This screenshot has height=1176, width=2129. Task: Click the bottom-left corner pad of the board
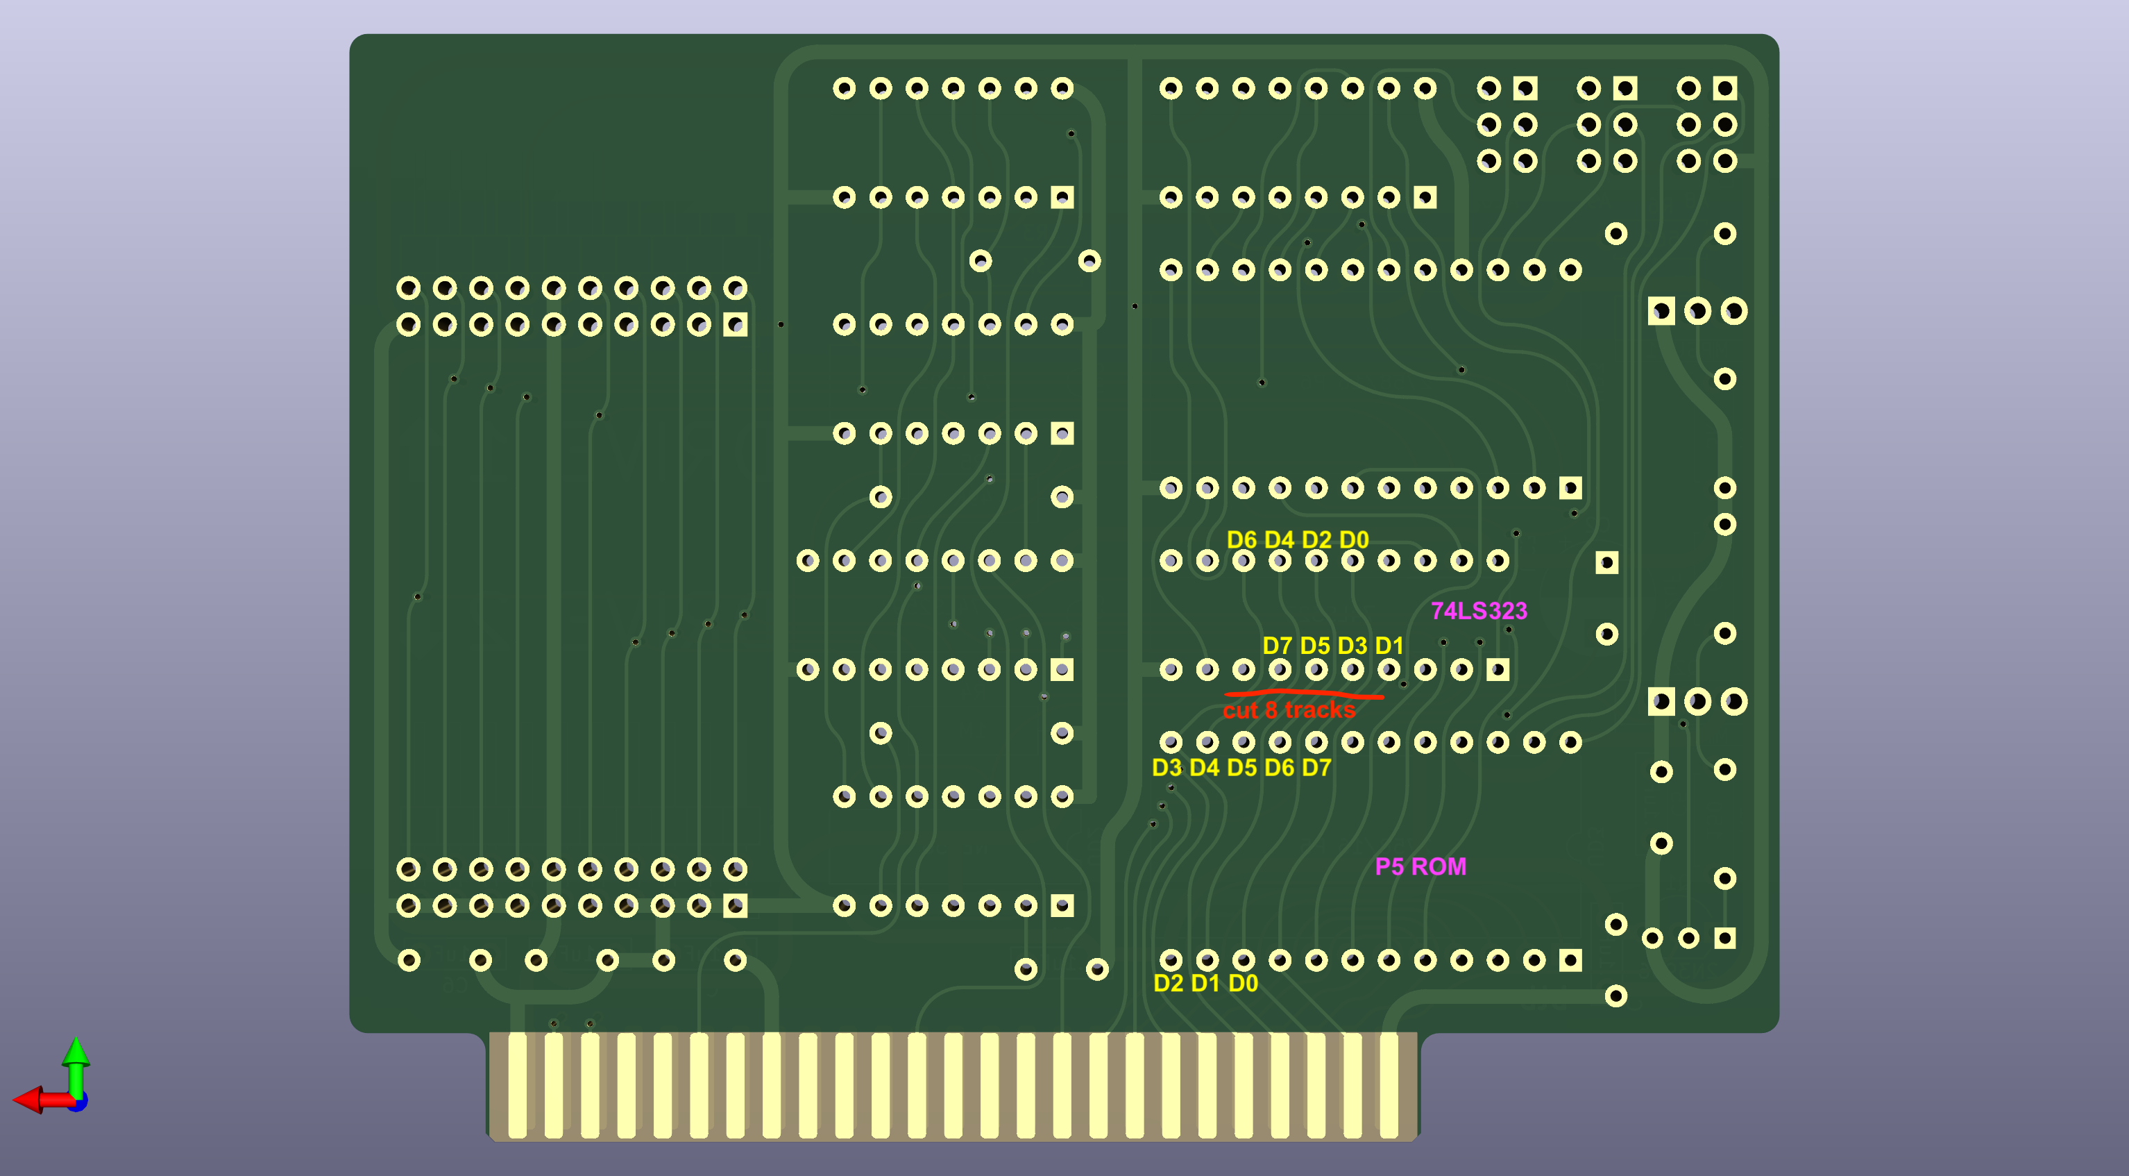tap(409, 960)
